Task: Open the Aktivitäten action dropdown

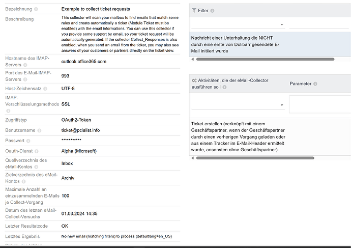Action: (x=238, y=104)
